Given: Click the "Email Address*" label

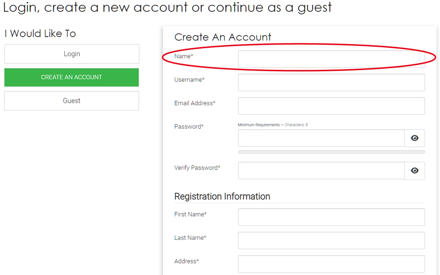Looking at the screenshot, I should tap(195, 103).
